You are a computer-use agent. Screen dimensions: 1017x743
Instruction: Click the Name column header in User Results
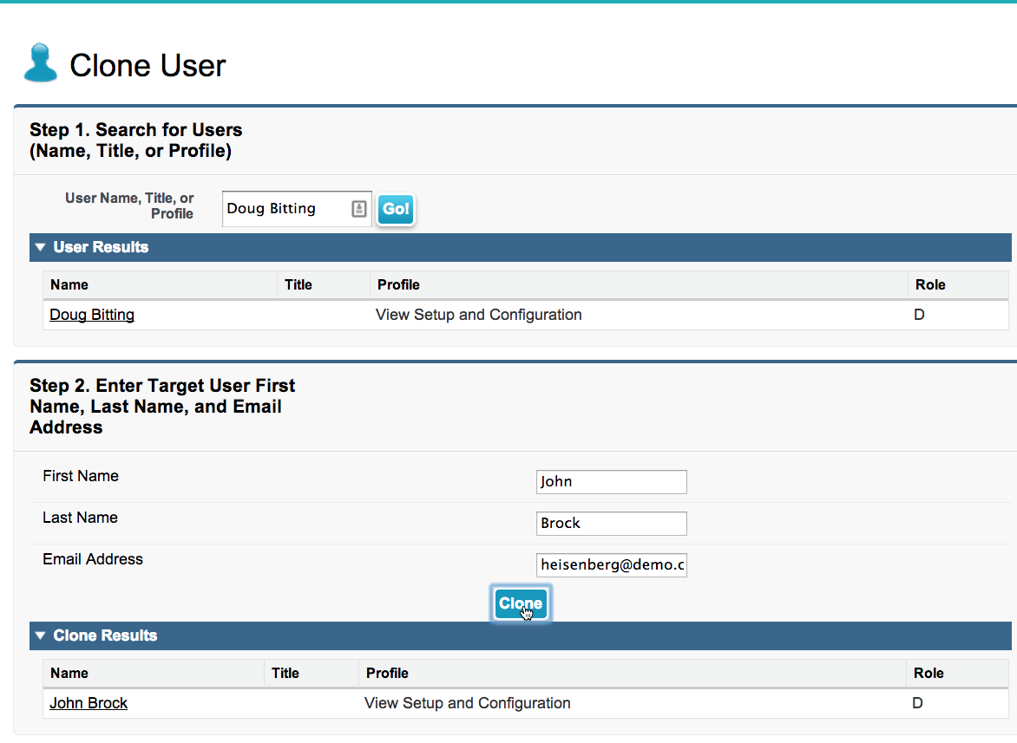click(x=69, y=284)
